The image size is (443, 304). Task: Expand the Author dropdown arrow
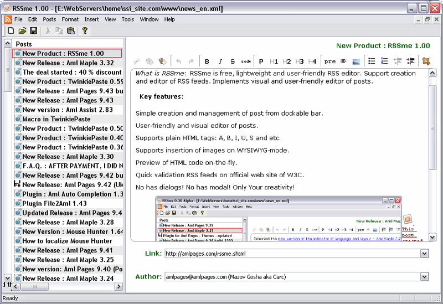(x=424, y=277)
